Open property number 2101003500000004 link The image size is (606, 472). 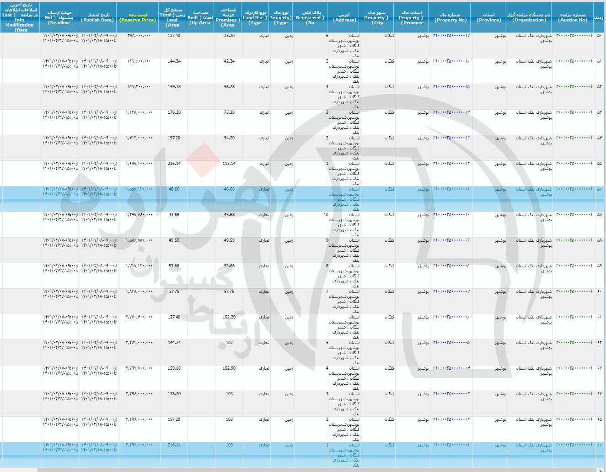tap(451, 368)
